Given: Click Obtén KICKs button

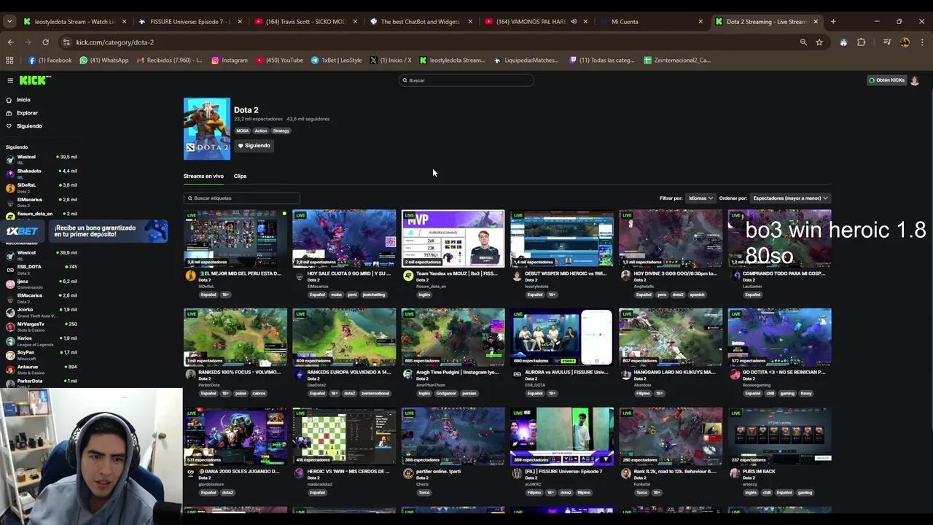Looking at the screenshot, I should point(886,80).
